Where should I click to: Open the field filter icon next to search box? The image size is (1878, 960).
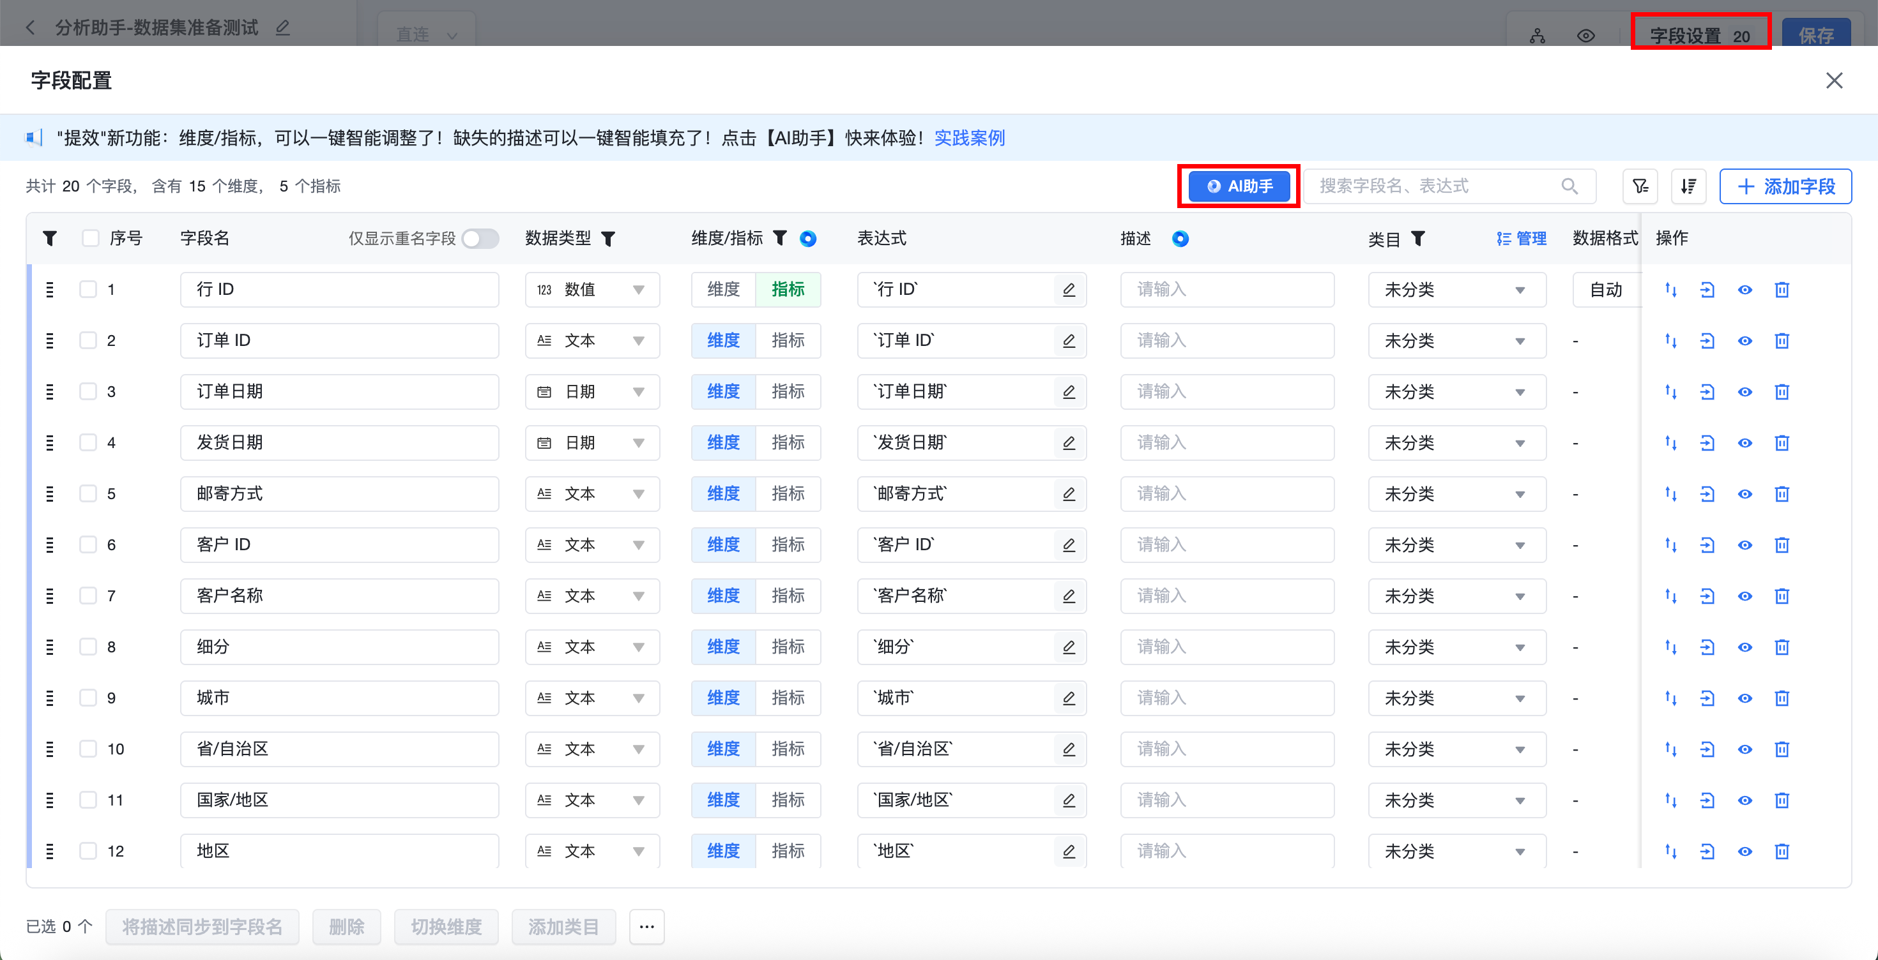(x=1640, y=186)
